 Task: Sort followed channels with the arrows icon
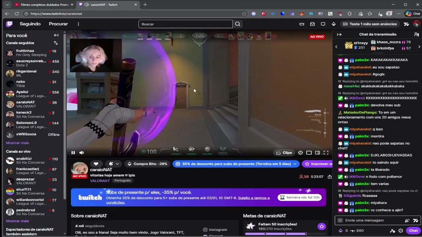[x=56, y=43]
